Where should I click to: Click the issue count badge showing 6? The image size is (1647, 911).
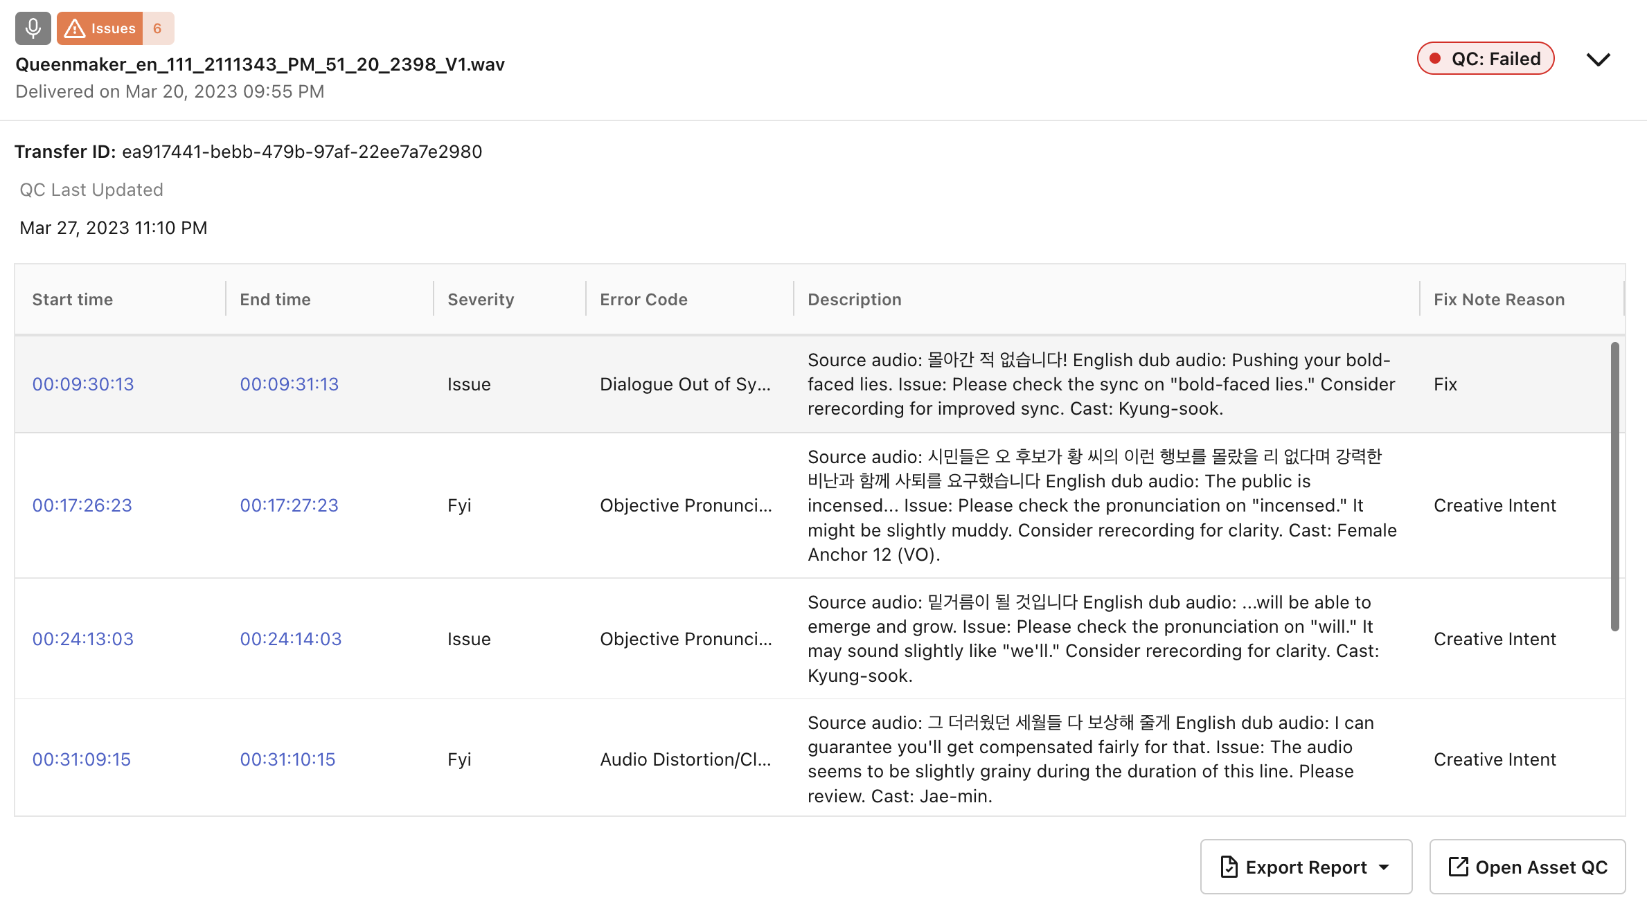158,28
